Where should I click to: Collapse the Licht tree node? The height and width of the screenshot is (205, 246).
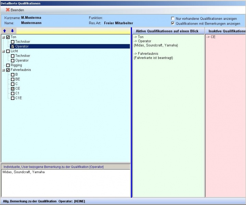click(x=3, y=51)
